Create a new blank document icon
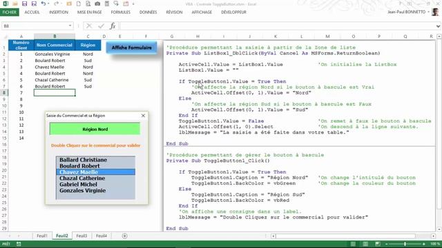 79,3
